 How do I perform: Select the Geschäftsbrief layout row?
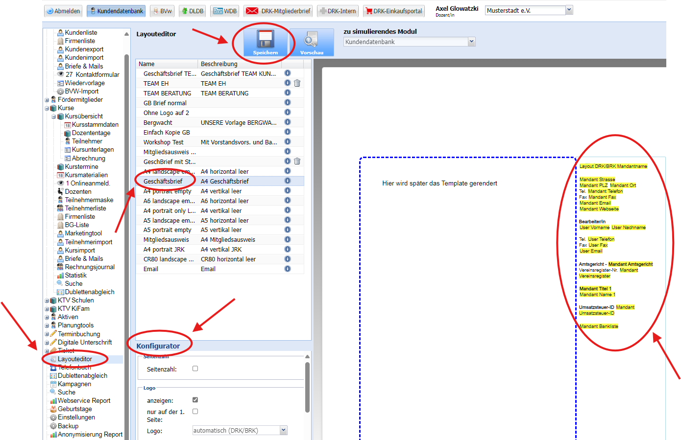[163, 181]
